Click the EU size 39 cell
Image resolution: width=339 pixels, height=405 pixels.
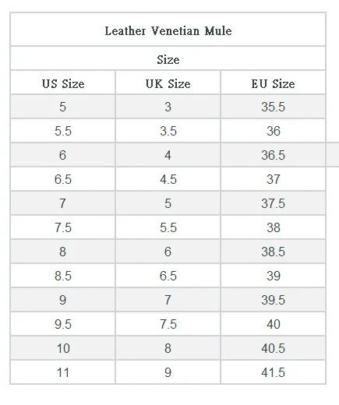click(273, 276)
